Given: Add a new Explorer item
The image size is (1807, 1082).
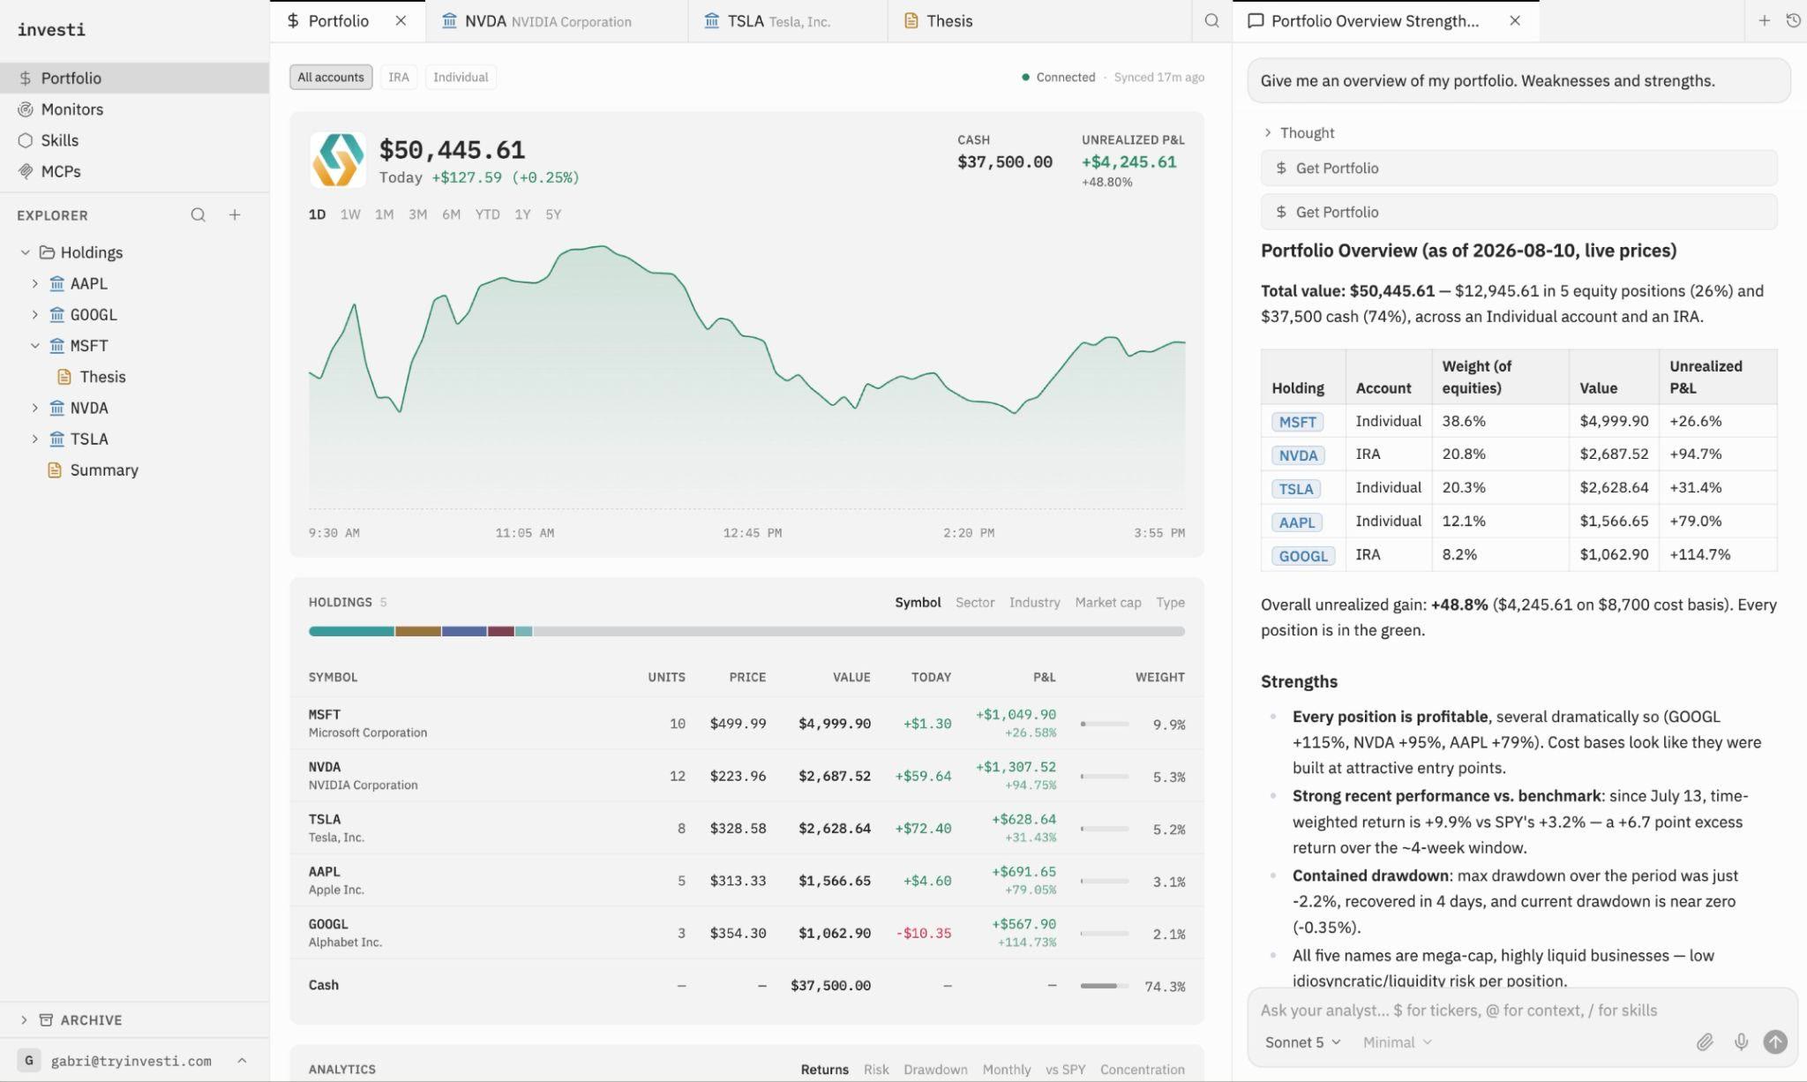Looking at the screenshot, I should pos(235,214).
